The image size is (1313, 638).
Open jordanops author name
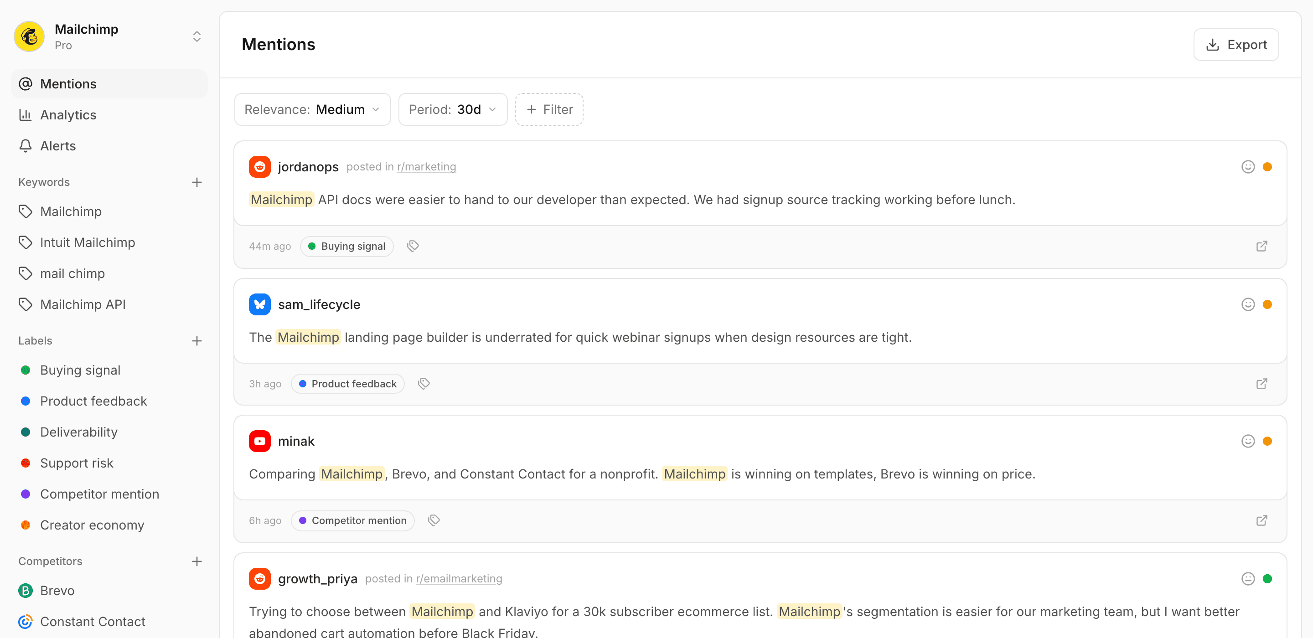(x=308, y=167)
